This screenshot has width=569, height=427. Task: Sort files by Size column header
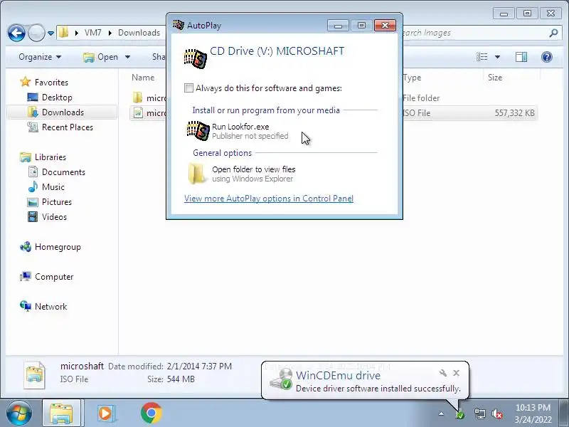495,78
